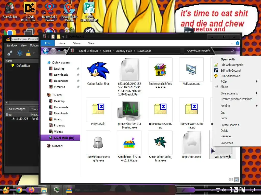Click the taskbar clock 3:29 PM

click(237, 190)
